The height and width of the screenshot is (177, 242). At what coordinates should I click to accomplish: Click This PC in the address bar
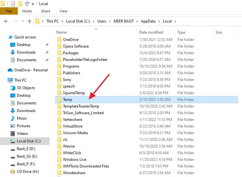[x=52, y=21]
